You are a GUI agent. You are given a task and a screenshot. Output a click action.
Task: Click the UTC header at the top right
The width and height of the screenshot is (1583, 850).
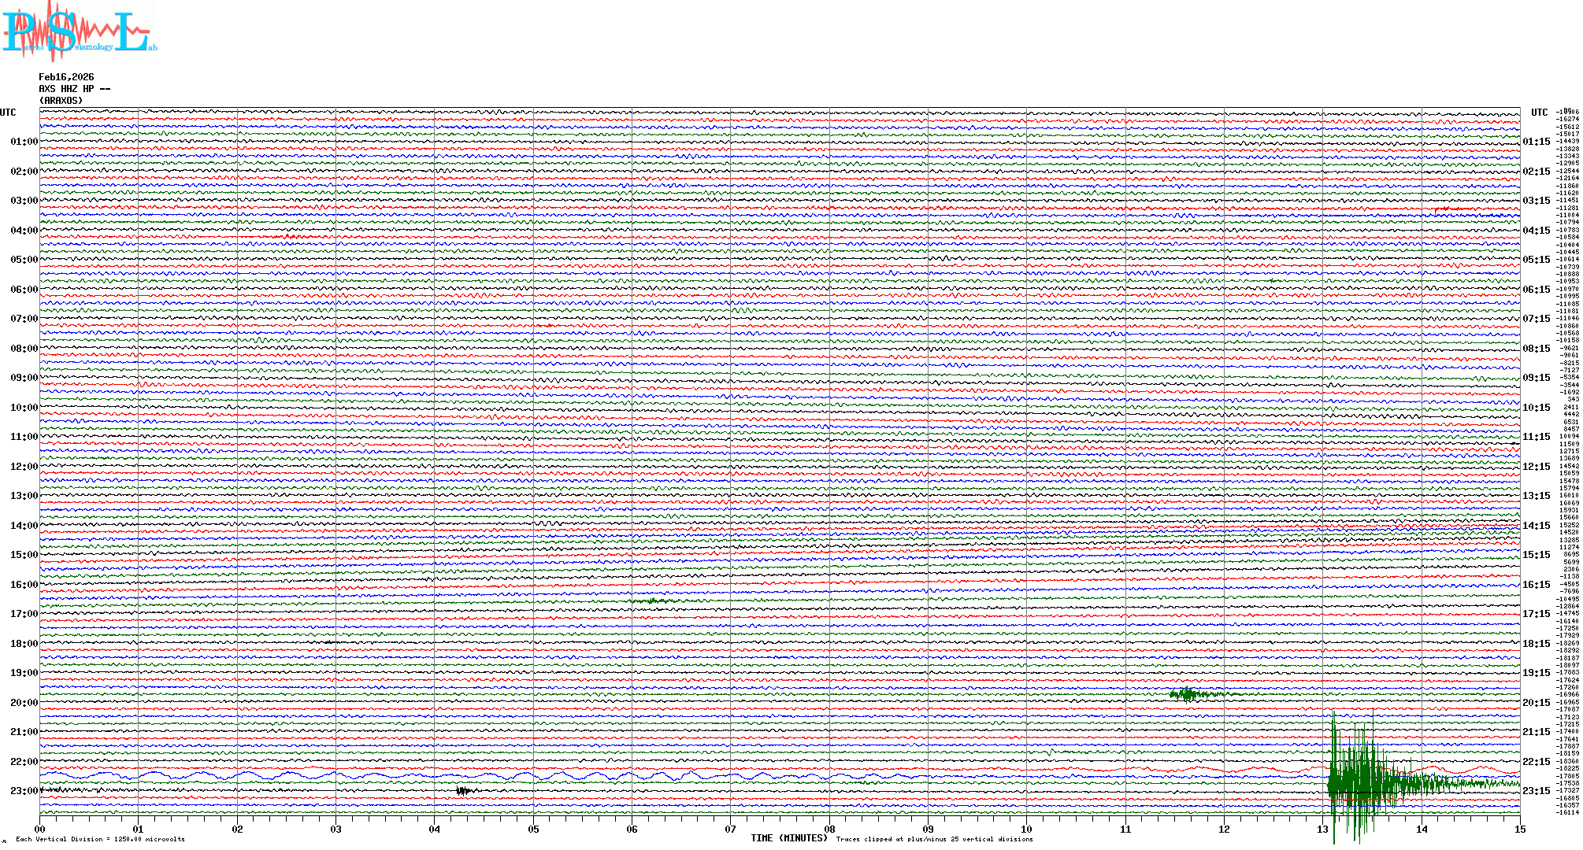1539,113
